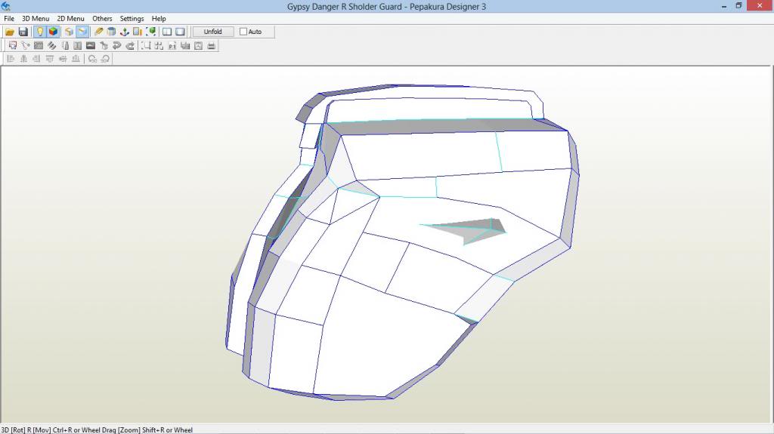Viewport: 774px width, 434px height.
Task: Enable the Auto checkbox
Action: click(243, 32)
